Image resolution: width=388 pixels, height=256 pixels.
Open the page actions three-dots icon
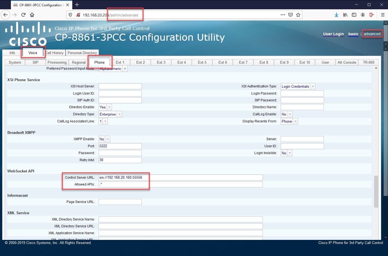tap(283, 15)
